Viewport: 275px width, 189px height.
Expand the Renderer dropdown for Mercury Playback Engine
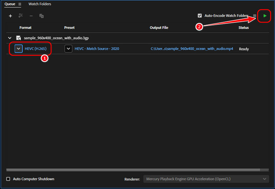pyautogui.click(x=265, y=179)
